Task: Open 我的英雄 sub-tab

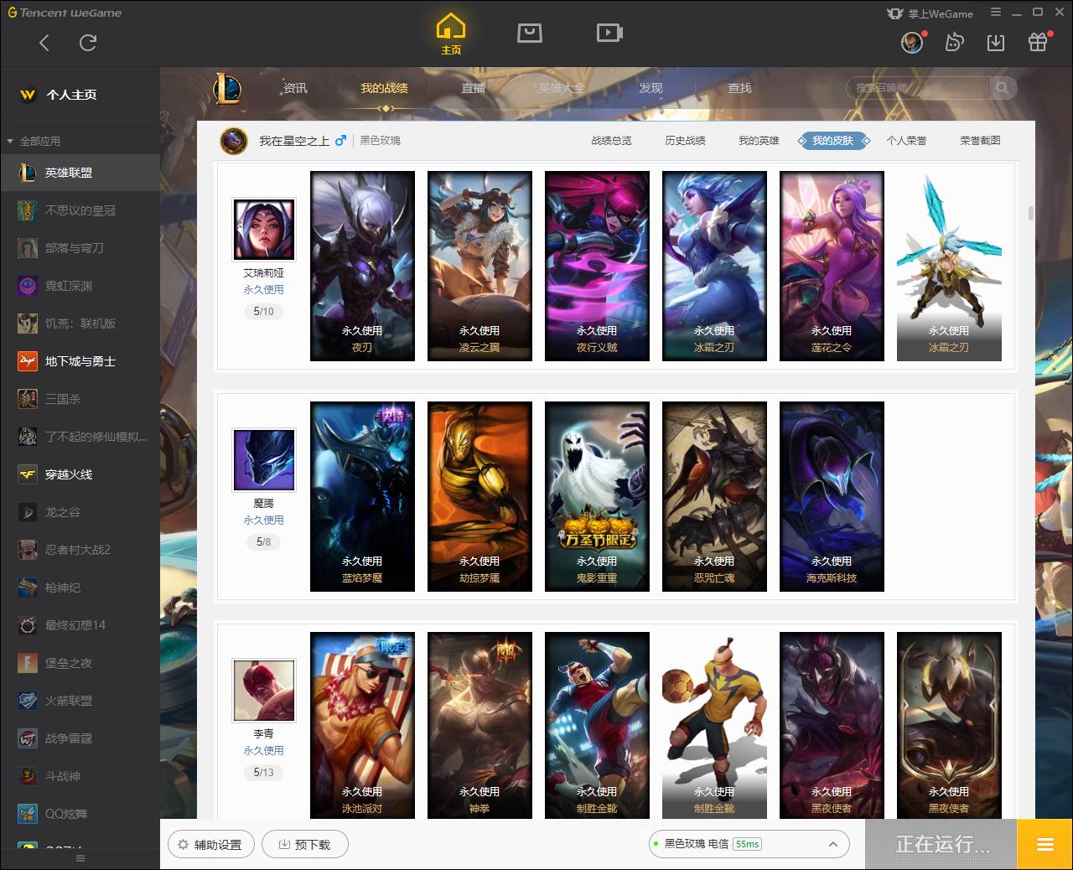Action: [x=759, y=141]
